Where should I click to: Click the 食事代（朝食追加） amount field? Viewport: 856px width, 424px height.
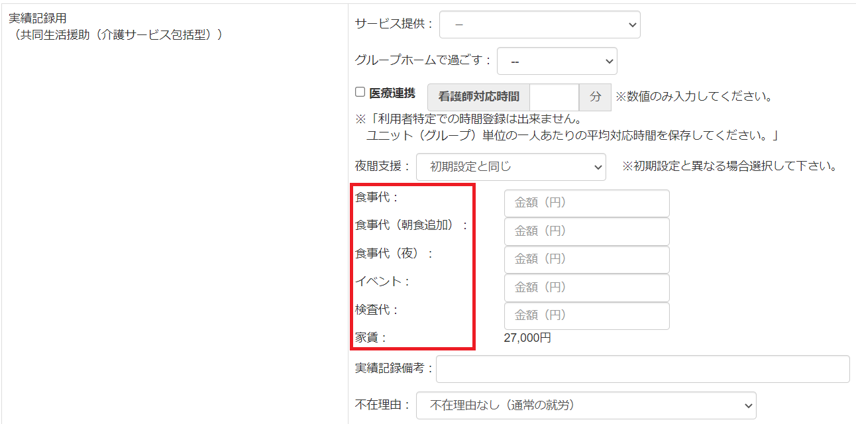point(586,231)
